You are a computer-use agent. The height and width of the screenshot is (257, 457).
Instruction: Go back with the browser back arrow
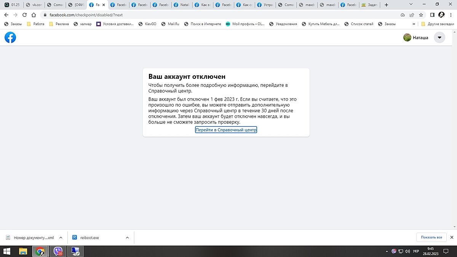[x=6, y=15]
